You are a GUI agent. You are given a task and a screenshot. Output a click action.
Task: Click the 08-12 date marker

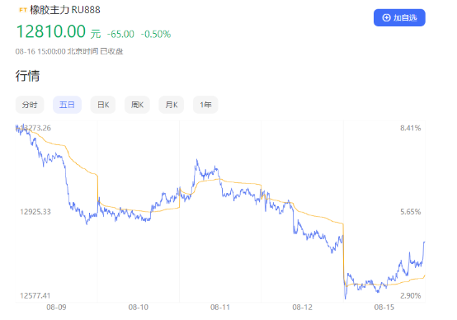pos(302,307)
